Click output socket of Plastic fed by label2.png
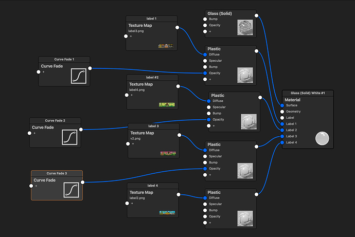Image resolution: width=355 pixels, height=237 pixels. pos(256,194)
